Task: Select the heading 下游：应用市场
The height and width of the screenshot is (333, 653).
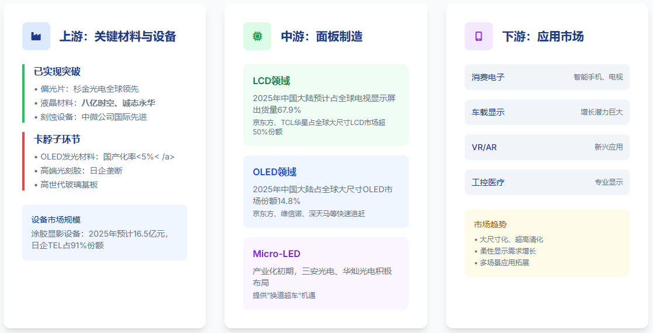Action: 543,37
